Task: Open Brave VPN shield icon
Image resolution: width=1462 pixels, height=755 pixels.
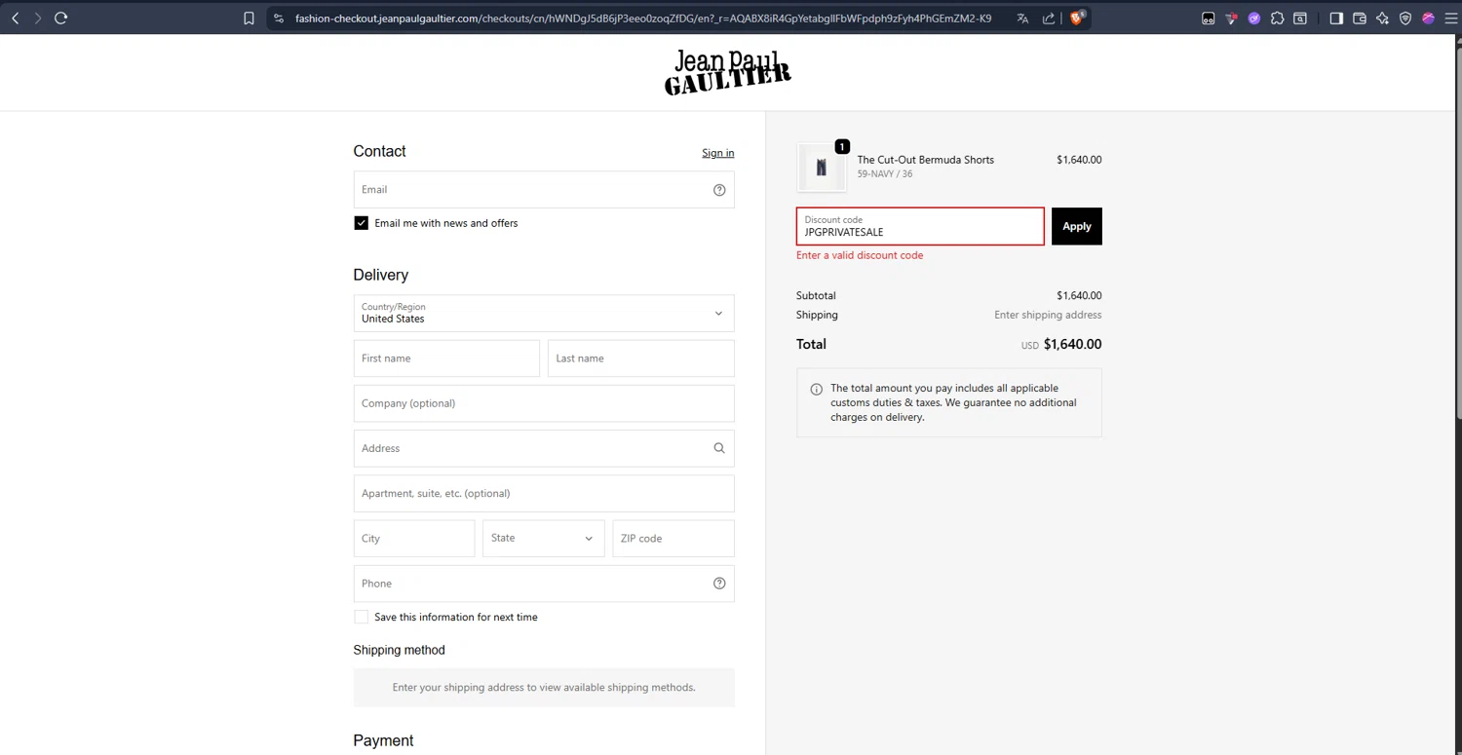Action: point(1405,18)
